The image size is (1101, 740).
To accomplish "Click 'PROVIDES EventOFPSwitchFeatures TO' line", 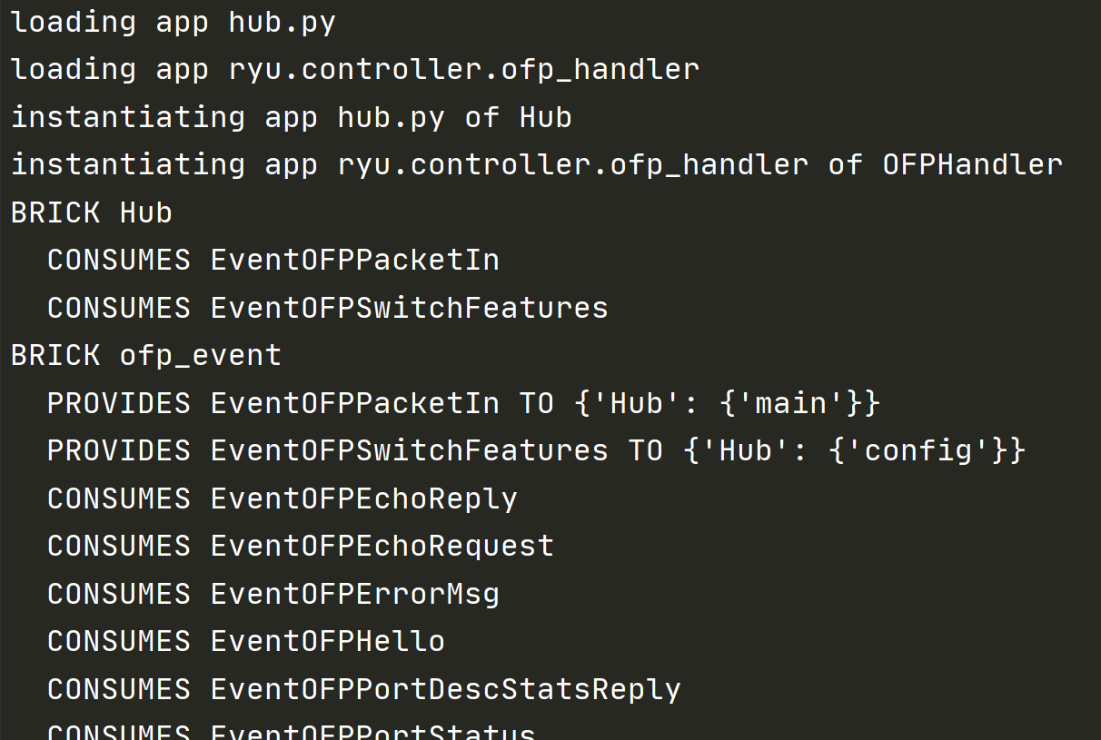I will tap(537, 450).
